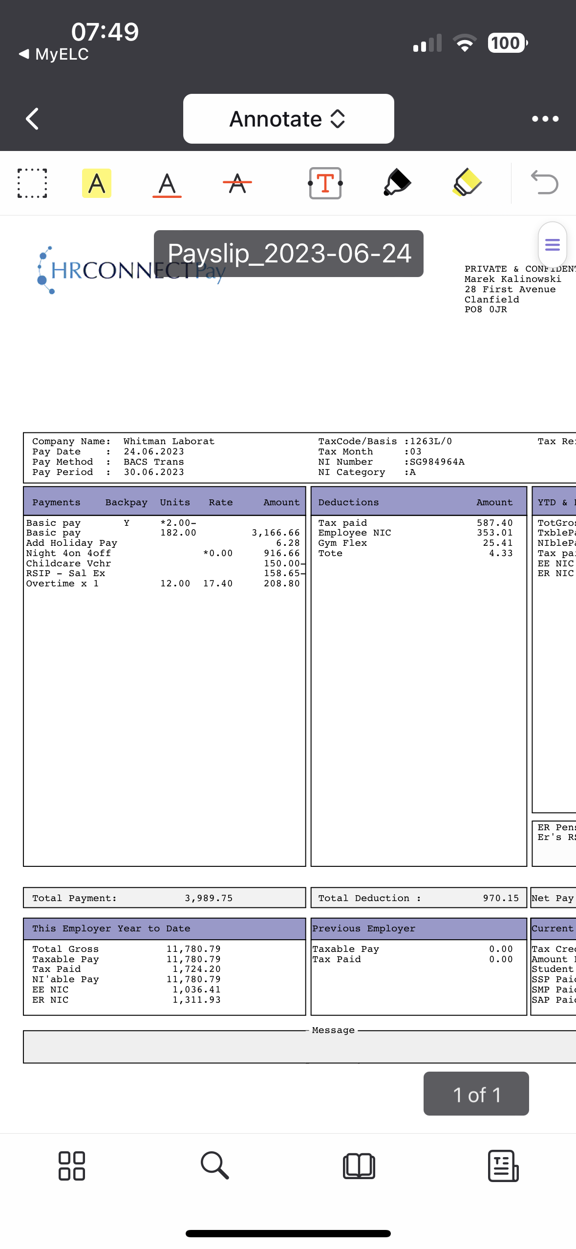
Task: Select the yellow eraser tool
Action: click(x=467, y=182)
